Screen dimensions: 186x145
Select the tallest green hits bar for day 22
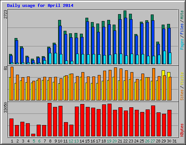[125, 14]
